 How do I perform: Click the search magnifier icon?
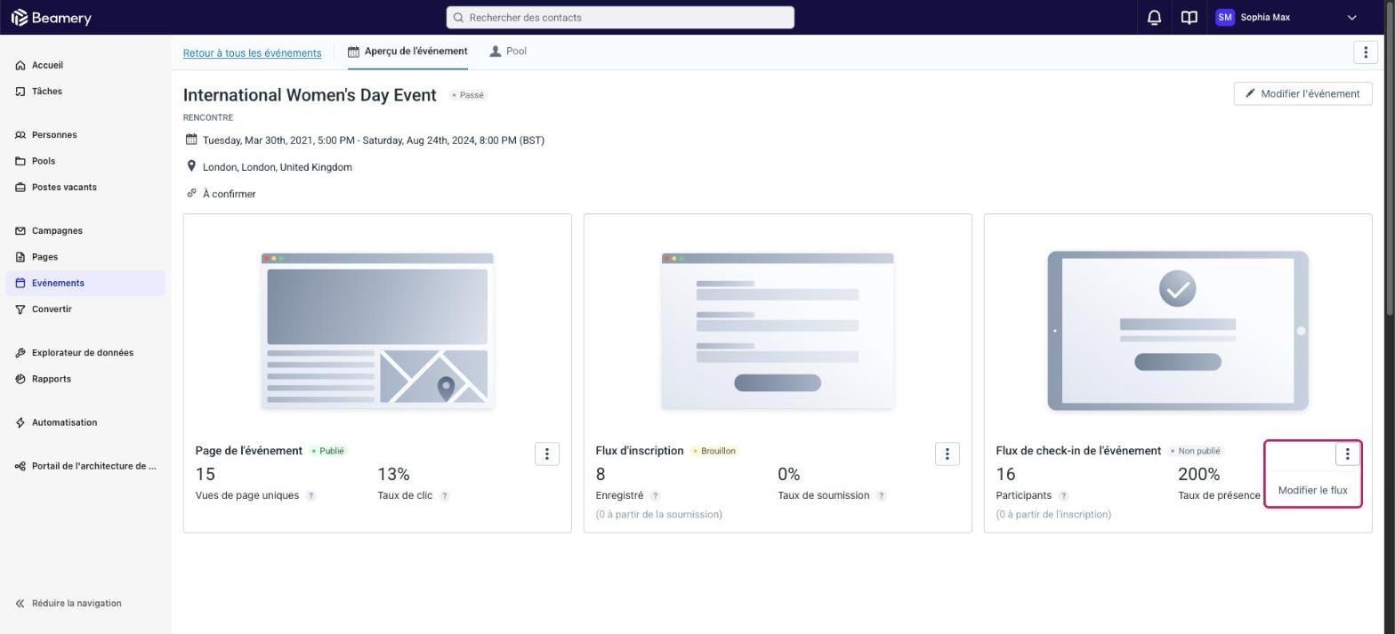pos(458,18)
